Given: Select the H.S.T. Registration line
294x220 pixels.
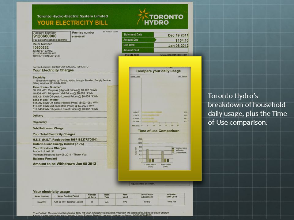Looking at the screenshot, I should tap(65, 140).
